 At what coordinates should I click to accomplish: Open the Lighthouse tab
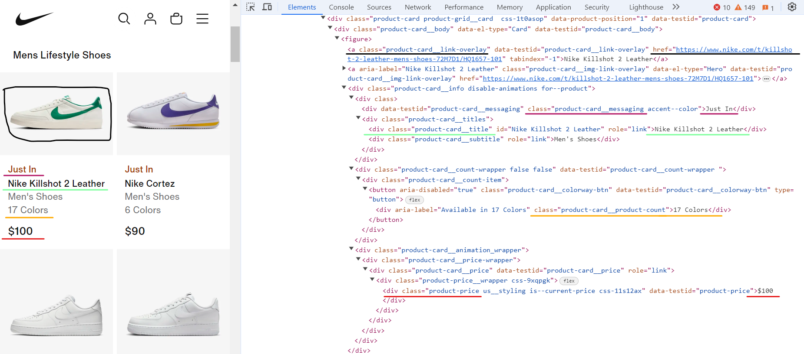[646, 7]
